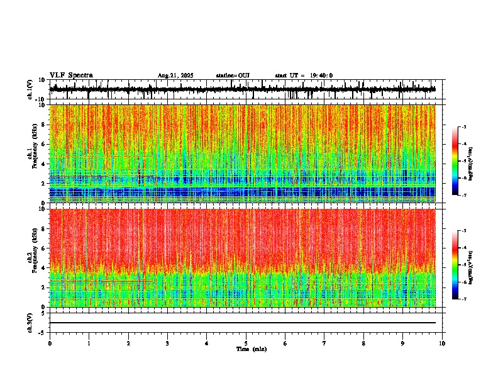The height and width of the screenshot is (385, 498).
Task: Click the ch.2 "Frequency (kHz)" axis label
Action: click(x=35, y=250)
